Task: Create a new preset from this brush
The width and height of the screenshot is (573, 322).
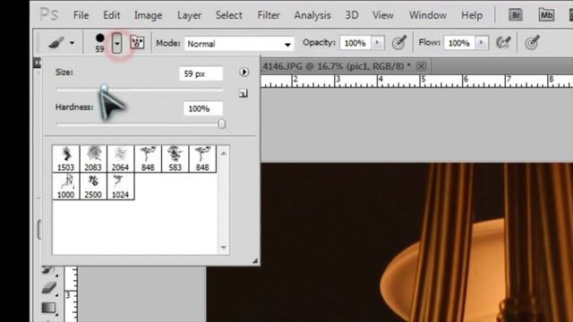Action: 243,93
